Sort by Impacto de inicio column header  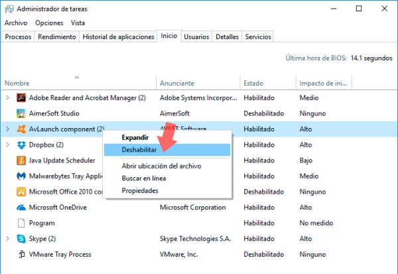click(324, 82)
